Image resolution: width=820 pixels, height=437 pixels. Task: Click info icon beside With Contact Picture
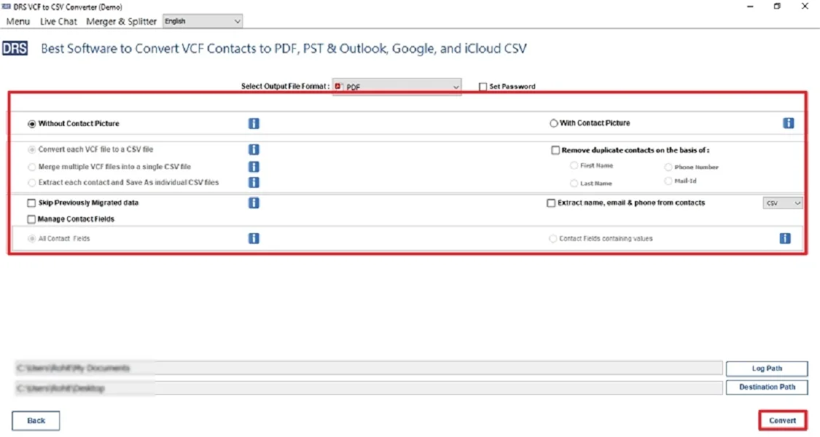coord(788,123)
